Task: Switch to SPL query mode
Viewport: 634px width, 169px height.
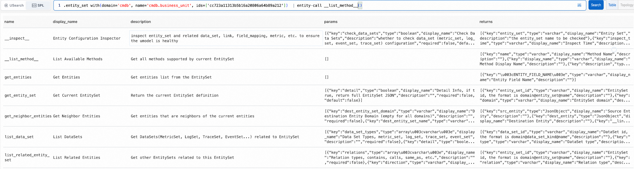Action: pos(38,5)
